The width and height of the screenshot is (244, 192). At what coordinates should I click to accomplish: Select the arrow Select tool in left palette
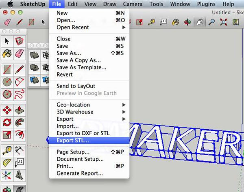[7, 41]
